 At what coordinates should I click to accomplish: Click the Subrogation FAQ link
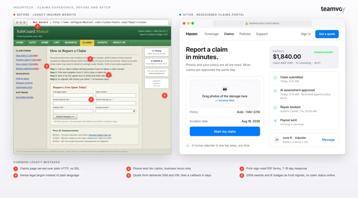coord(24,87)
